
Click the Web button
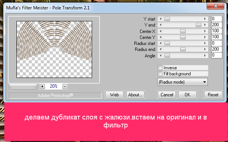pos(114,95)
